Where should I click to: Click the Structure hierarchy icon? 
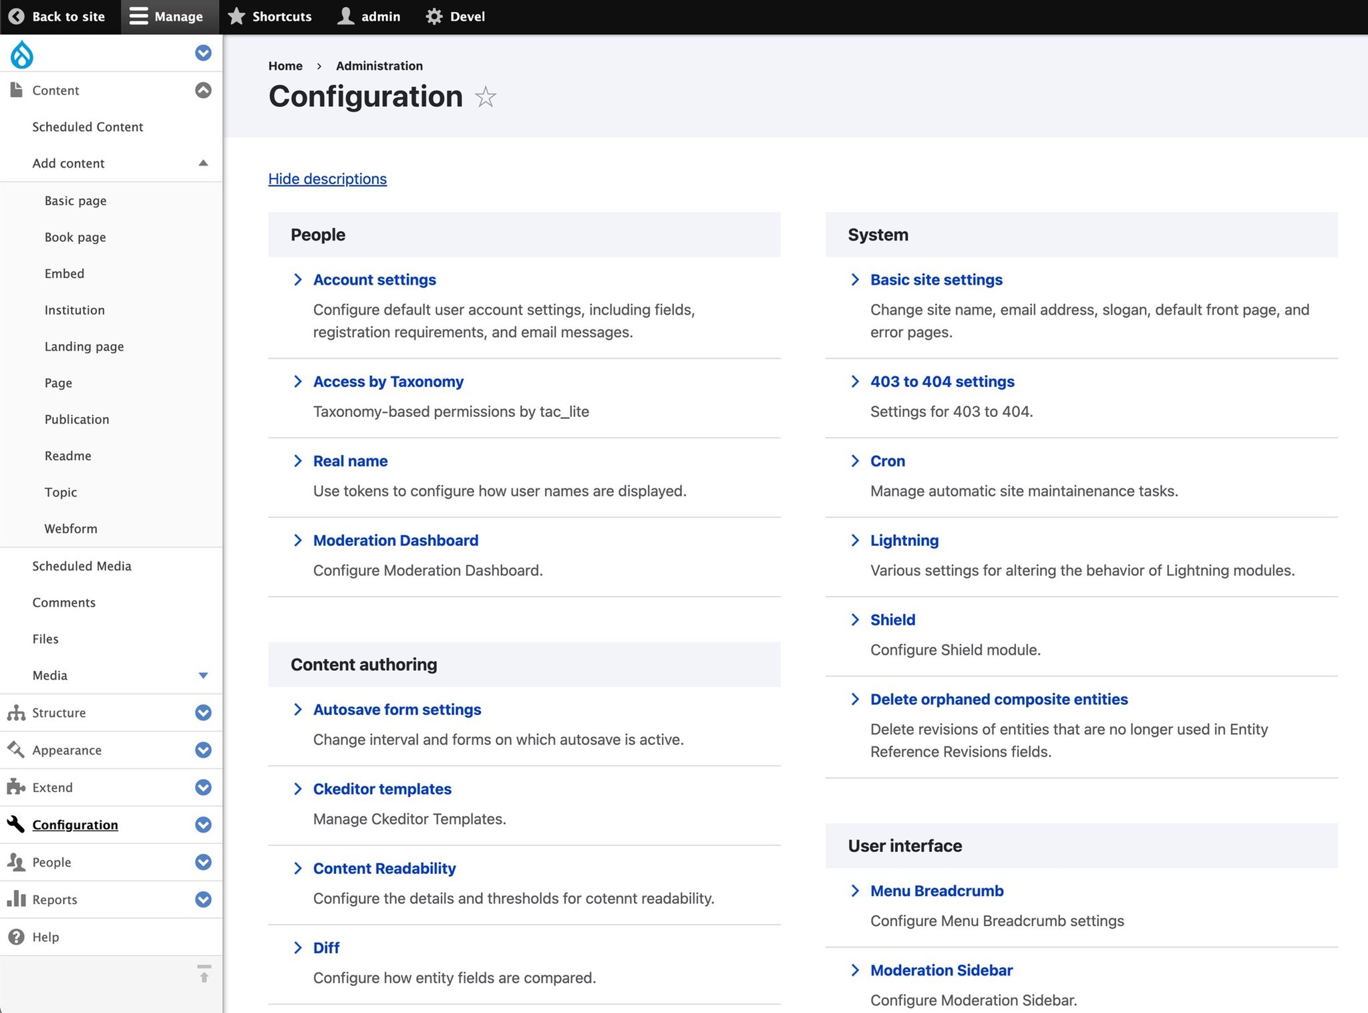[16, 712]
